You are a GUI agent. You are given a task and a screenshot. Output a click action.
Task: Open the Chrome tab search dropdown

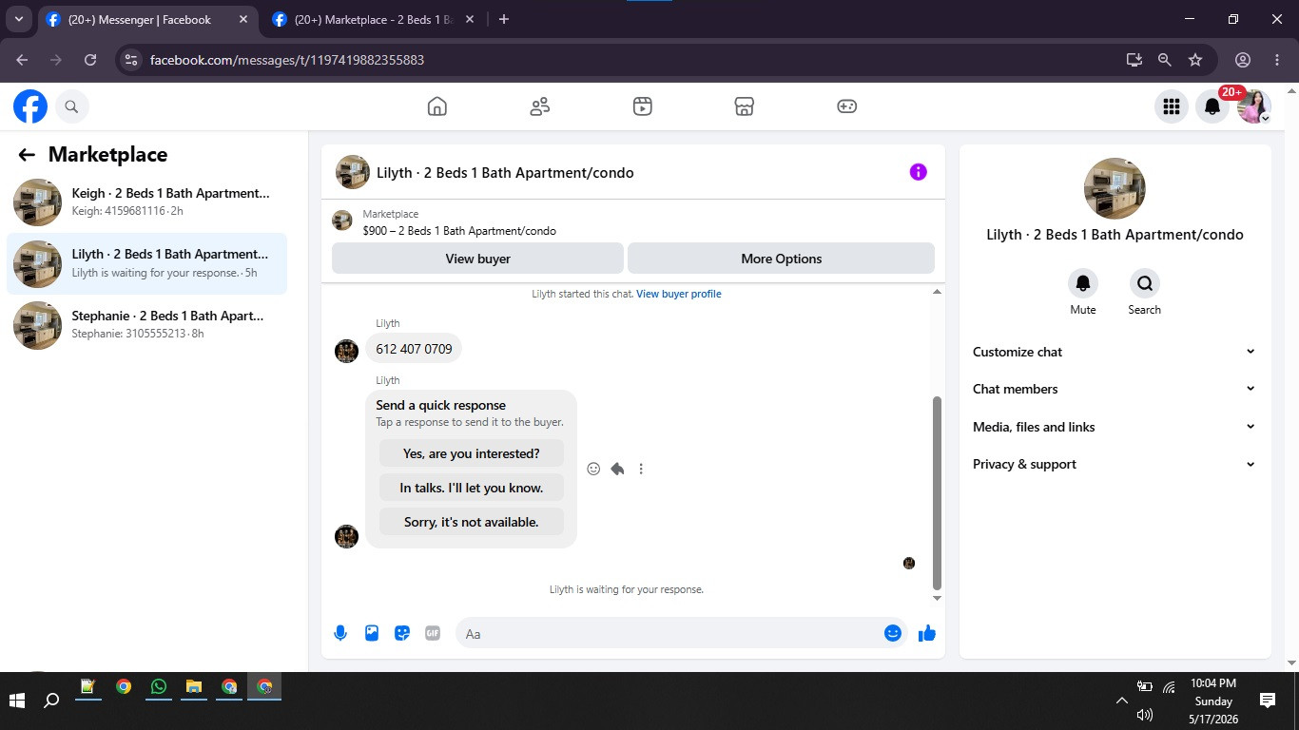[x=19, y=19]
